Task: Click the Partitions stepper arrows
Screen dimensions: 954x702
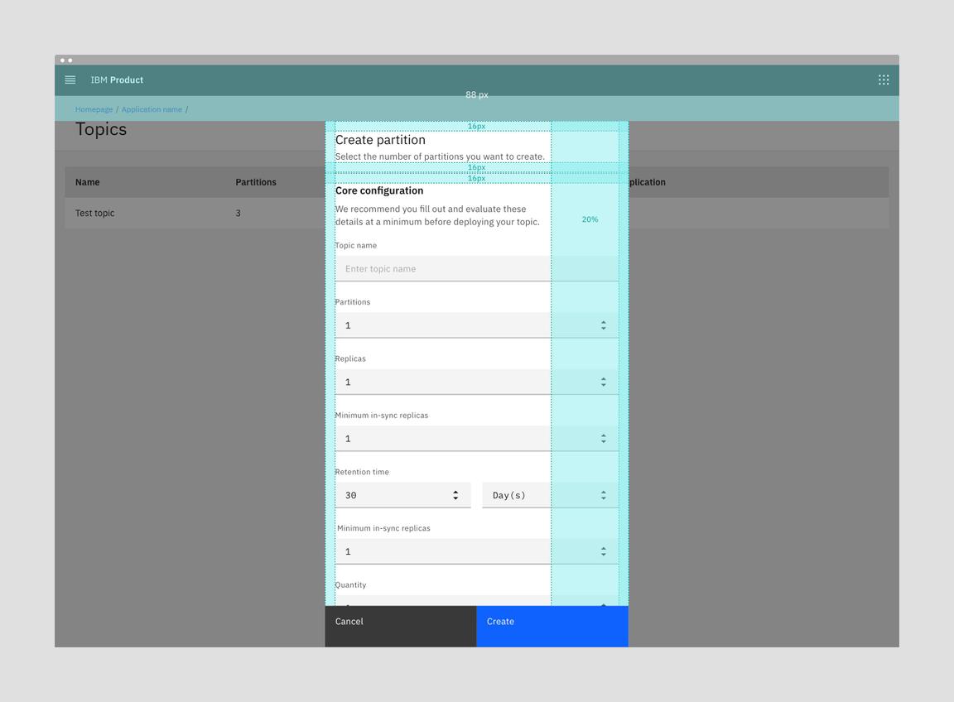Action: pyautogui.click(x=603, y=325)
